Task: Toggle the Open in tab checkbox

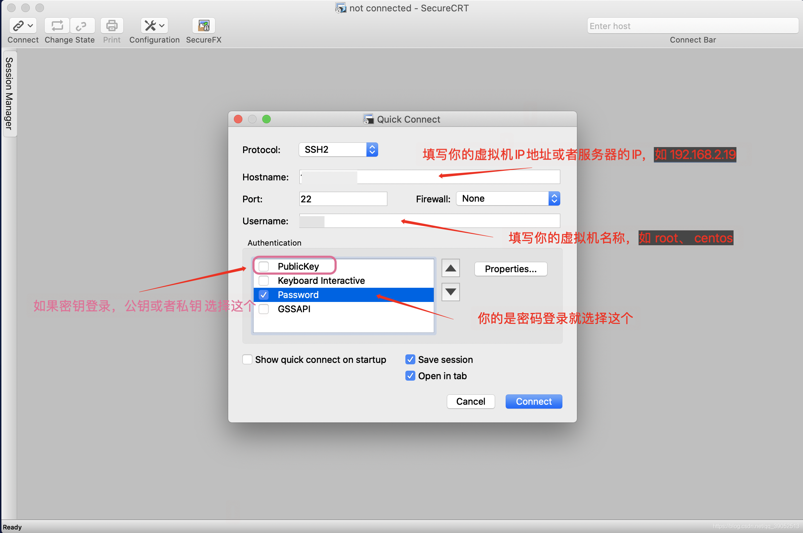Action: (x=410, y=376)
